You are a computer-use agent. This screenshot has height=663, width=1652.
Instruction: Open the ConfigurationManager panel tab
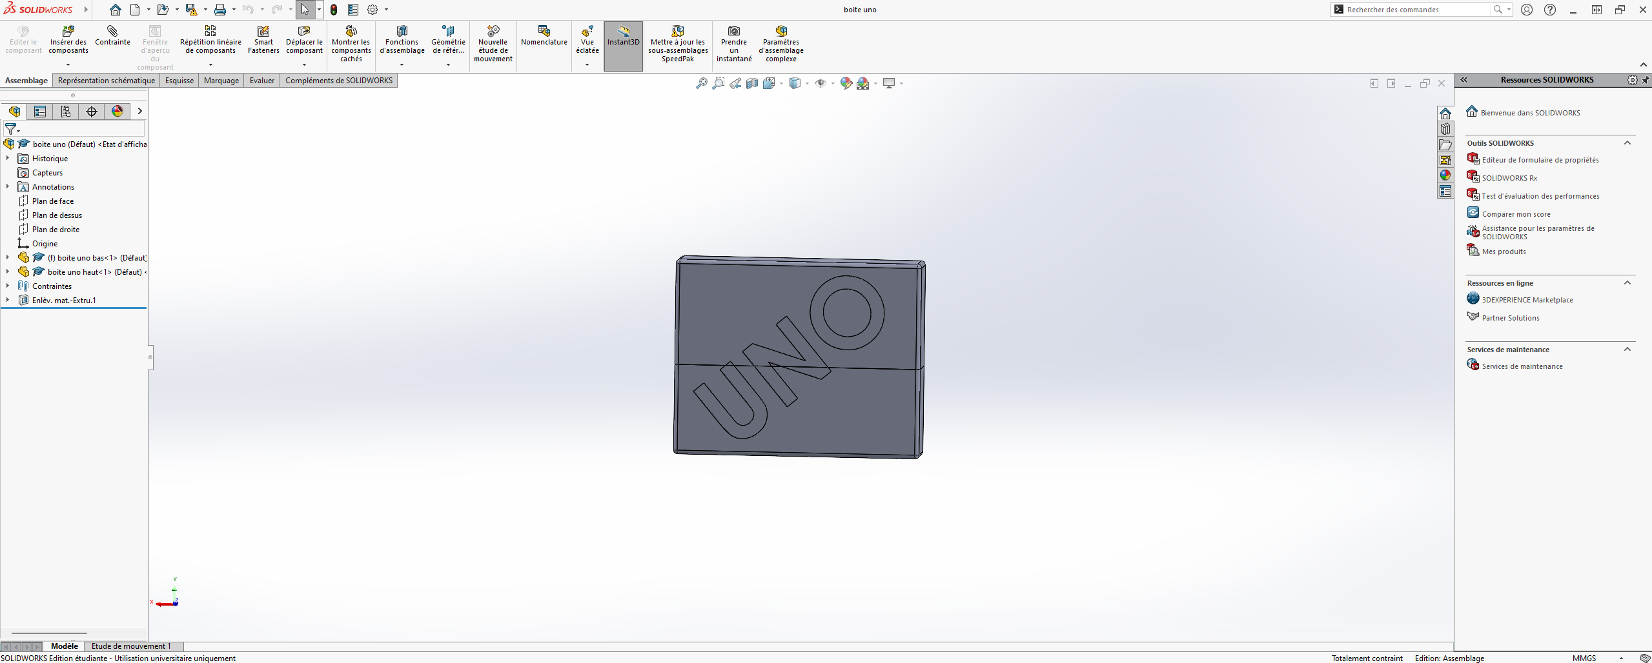pos(66,112)
